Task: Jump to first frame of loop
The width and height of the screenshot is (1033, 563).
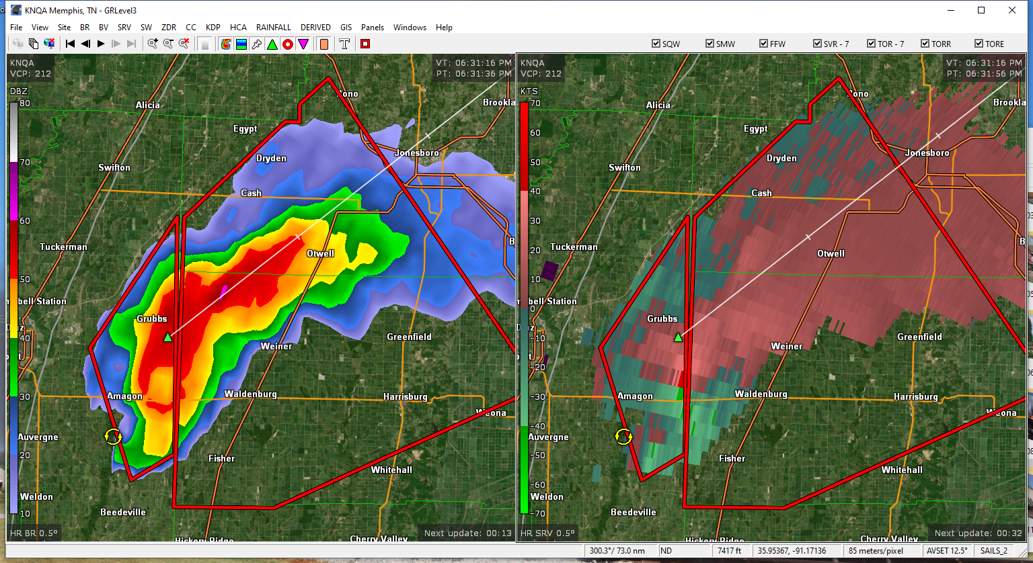Action: 70,44
